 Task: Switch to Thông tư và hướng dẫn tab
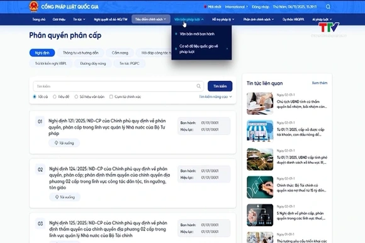click(x=81, y=53)
